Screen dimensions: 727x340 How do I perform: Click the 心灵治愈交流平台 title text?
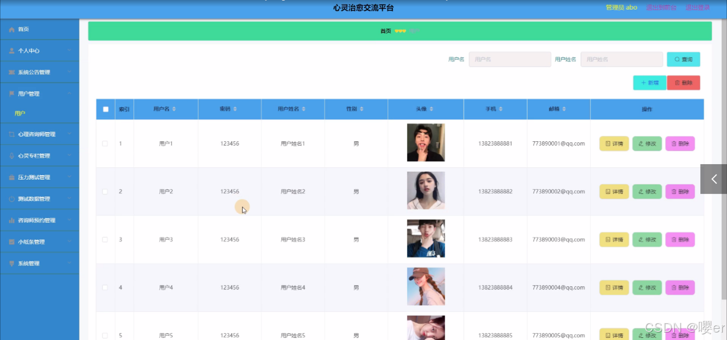click(363, 8)
